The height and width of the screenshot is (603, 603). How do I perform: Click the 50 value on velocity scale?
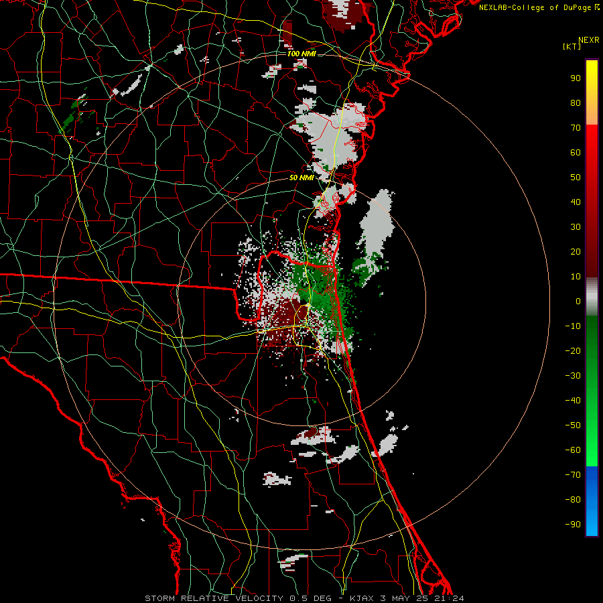click(576, 178)
